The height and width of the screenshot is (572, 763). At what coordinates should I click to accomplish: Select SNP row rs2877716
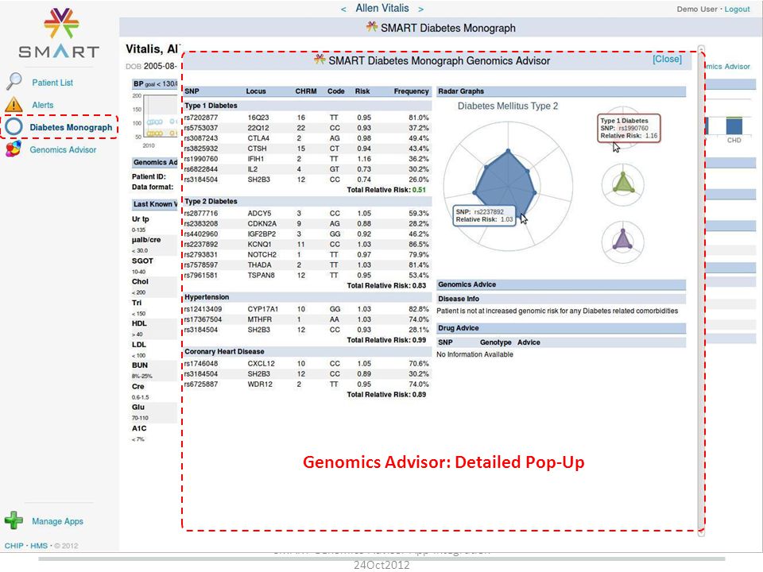coord(307,214)
